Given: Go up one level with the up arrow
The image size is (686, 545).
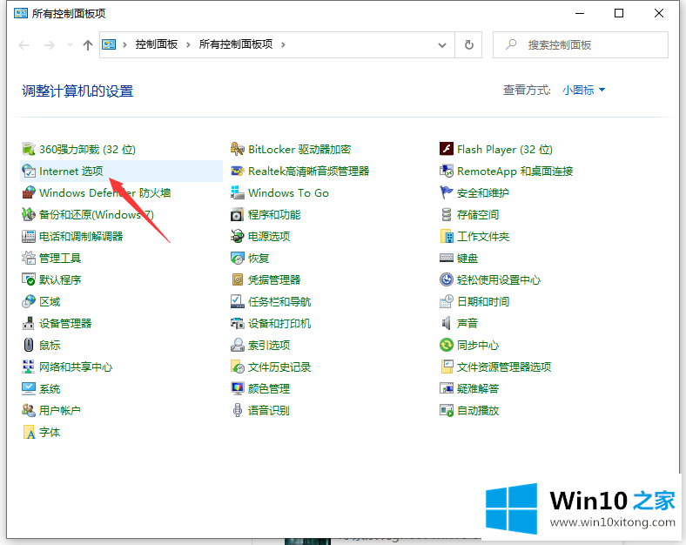Looking at the screenshot, I should tap(88, 45).
